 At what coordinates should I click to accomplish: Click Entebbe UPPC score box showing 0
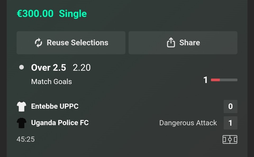click(x=230, y=107)
